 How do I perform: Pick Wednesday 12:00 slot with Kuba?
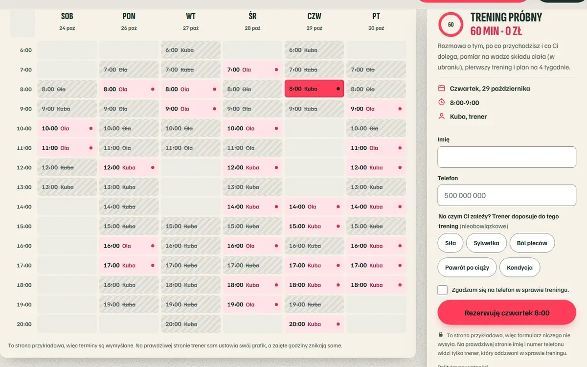[253, 167]
